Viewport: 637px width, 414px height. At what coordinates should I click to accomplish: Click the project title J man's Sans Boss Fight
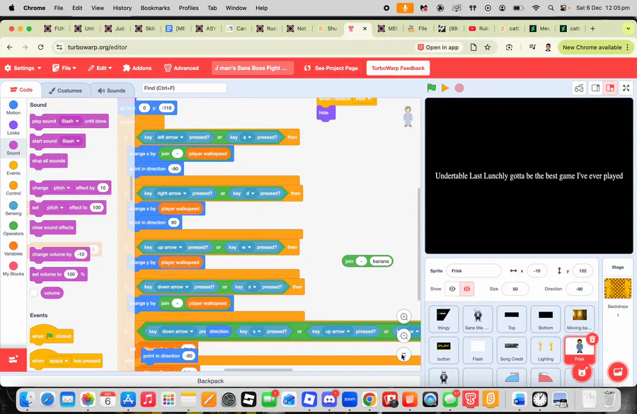[251, 68]
